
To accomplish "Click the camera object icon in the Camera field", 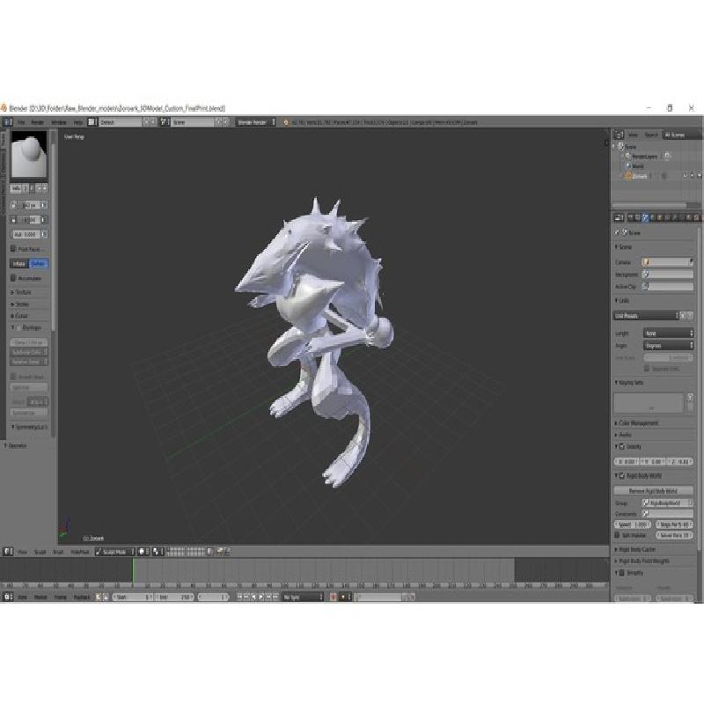I will 646,261.
